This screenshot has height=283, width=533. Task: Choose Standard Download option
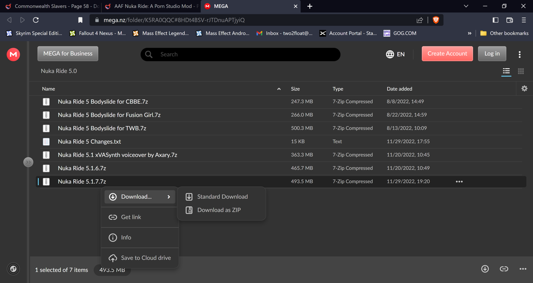222,197
